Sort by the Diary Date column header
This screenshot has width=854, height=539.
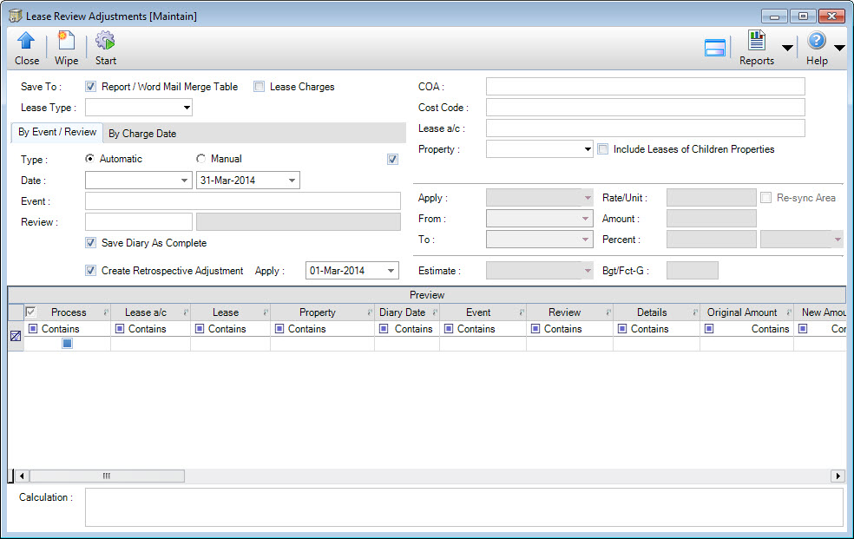pos(402,312)
